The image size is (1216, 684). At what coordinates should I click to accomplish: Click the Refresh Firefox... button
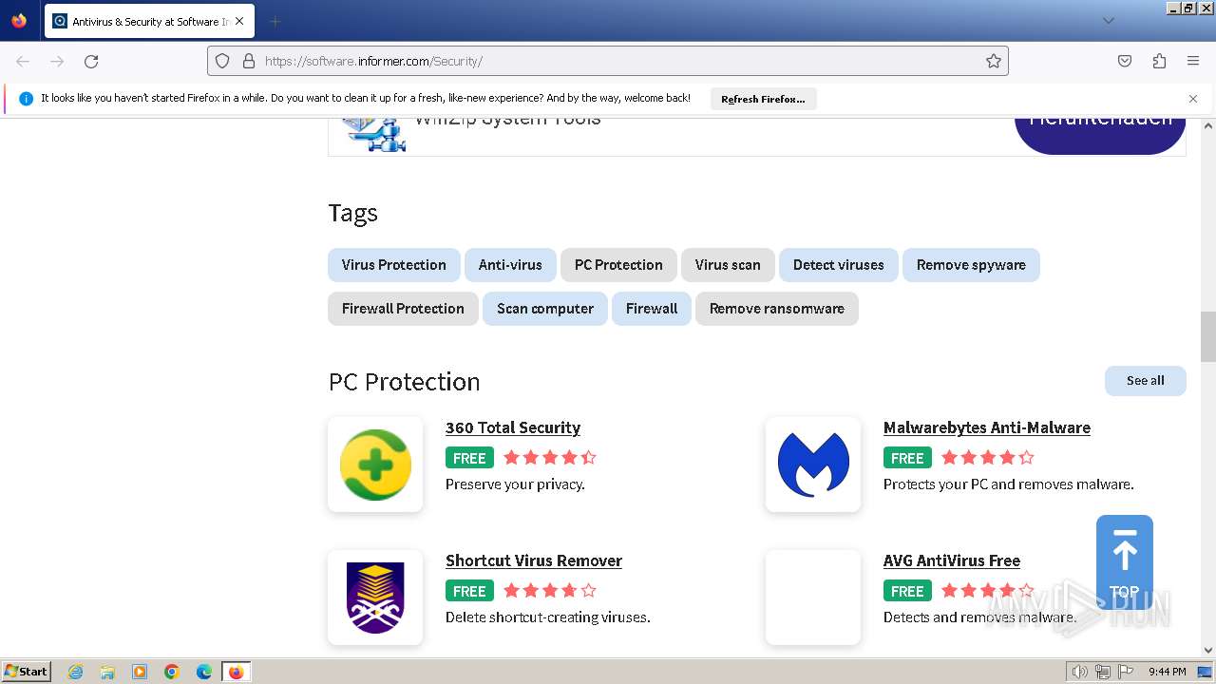(x=763, y=99)
